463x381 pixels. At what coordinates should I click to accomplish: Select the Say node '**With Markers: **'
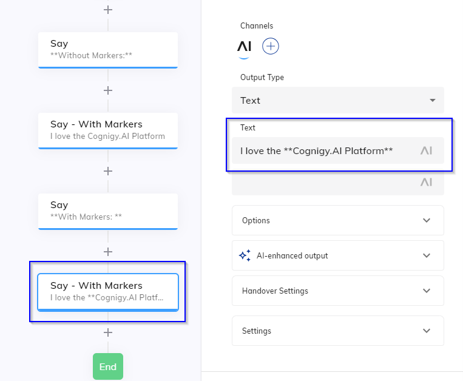(108, 212)
